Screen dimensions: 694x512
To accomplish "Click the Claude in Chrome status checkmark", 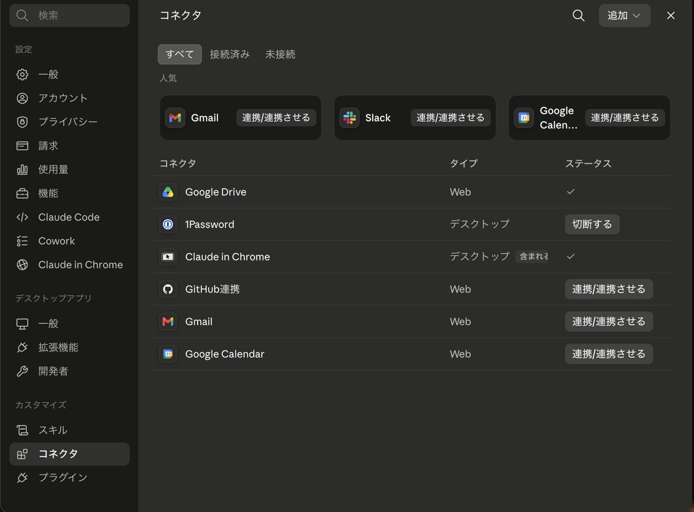I will [x=571, y=257].
